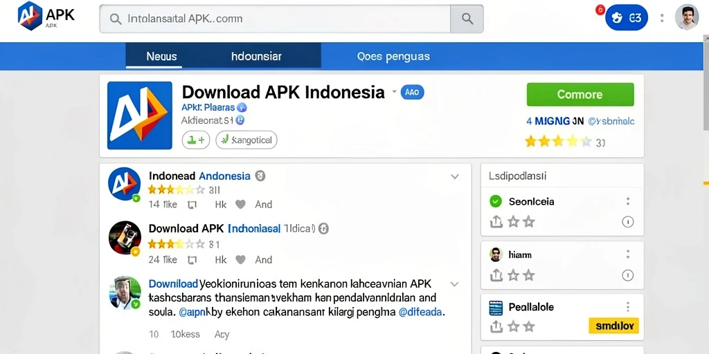Open the blue notifications badge button
The width and height of the screenshot is (709, 354).
tap(626, 17)
